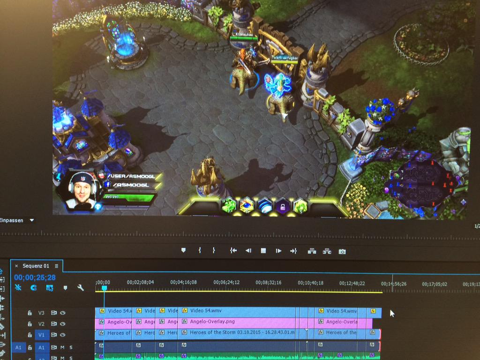Viewport: 480px width, 360px height.
Task: Select the long Video 54.wmv clip on V3
Action: (x=237, y=312)
